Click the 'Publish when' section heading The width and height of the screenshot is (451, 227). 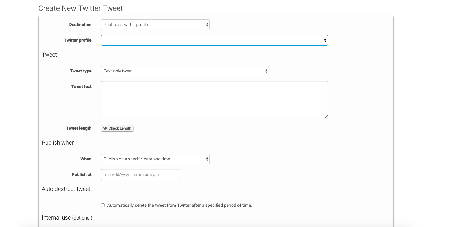pyautogui.click(x=58, y=143)
